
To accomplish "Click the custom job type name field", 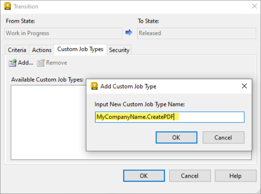I will [x=169, y=117].
